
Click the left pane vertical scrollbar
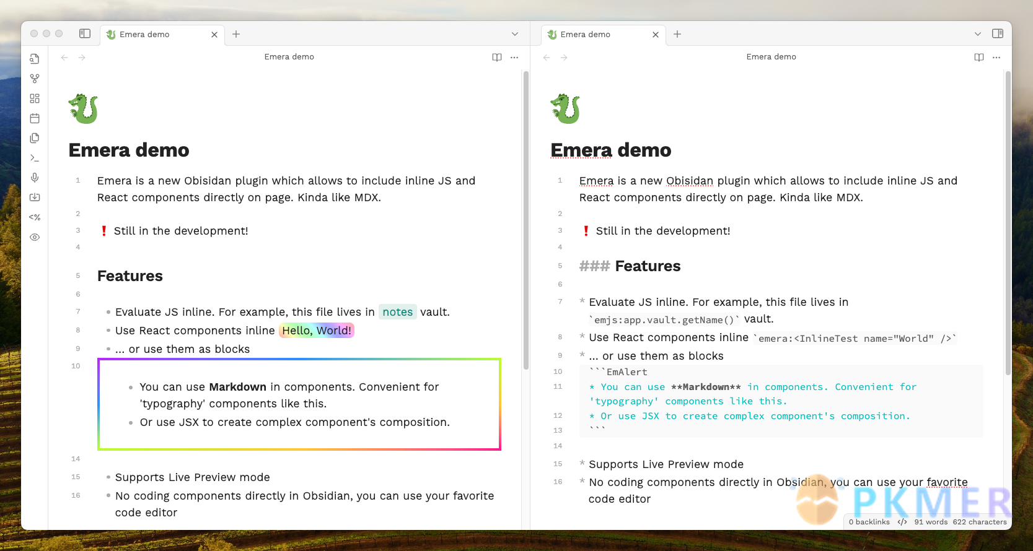[x=526, y=220]
